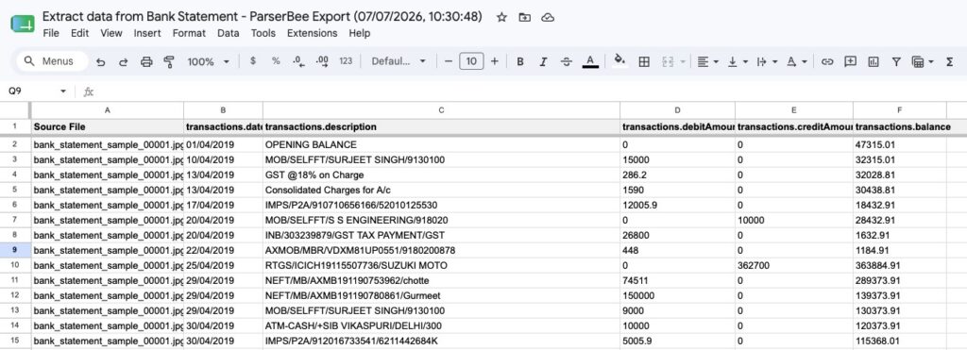Screen dimensions: 967x350
Task: Format as currency
Action: pos(253,61)
